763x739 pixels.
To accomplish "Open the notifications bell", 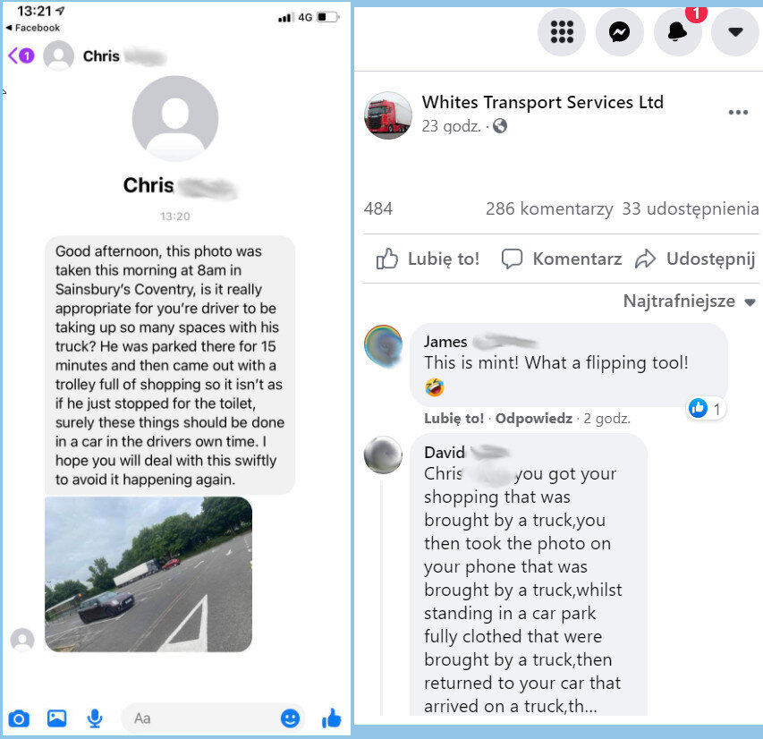I will coord(677,32).
